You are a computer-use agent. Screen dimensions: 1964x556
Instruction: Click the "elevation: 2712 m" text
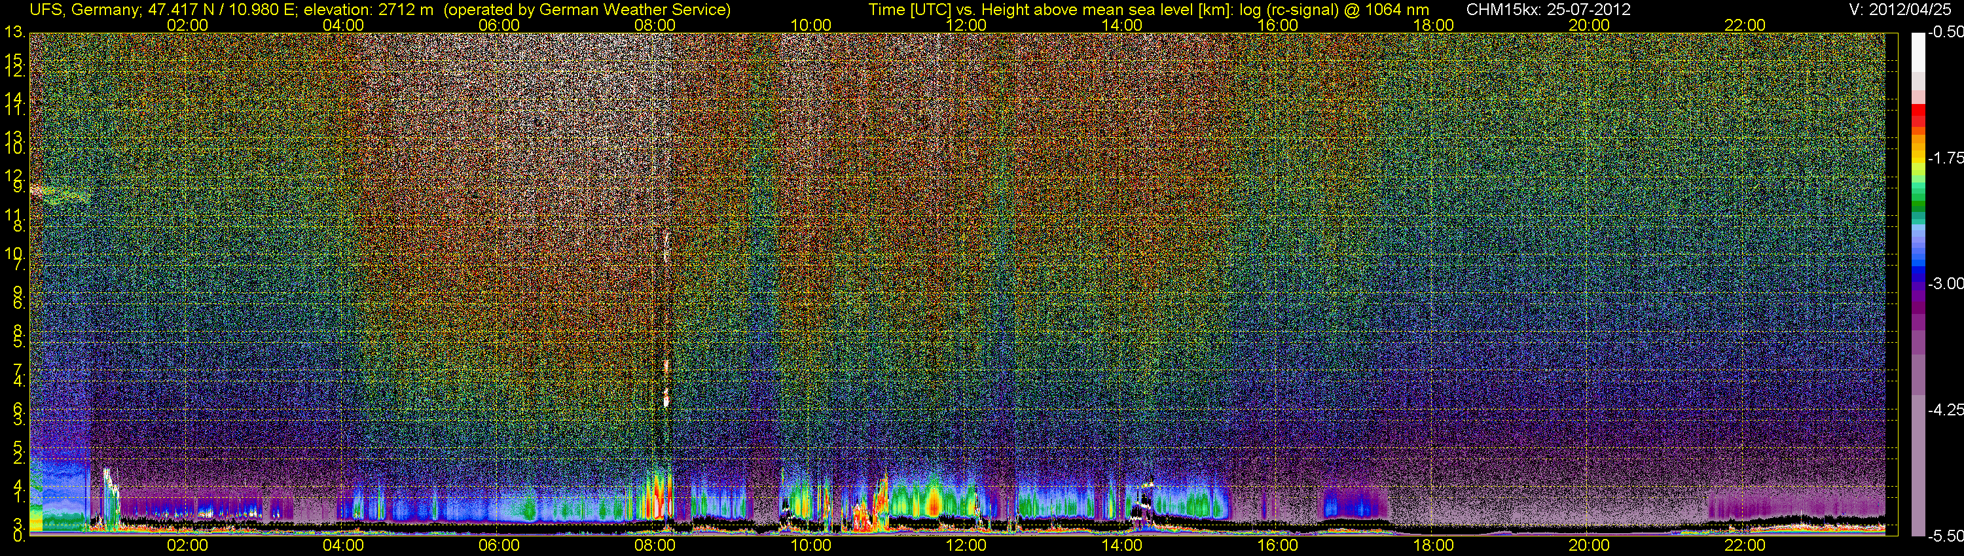[368, 10]
